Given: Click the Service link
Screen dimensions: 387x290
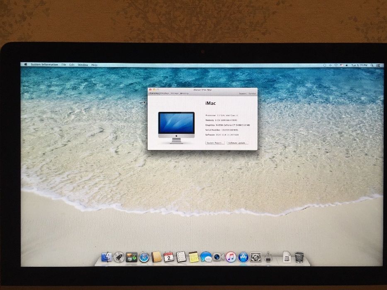Looking at the screenshot, I should (252, 94).
